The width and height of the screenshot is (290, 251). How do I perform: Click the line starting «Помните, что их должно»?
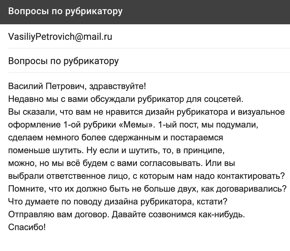coord(147,189)
